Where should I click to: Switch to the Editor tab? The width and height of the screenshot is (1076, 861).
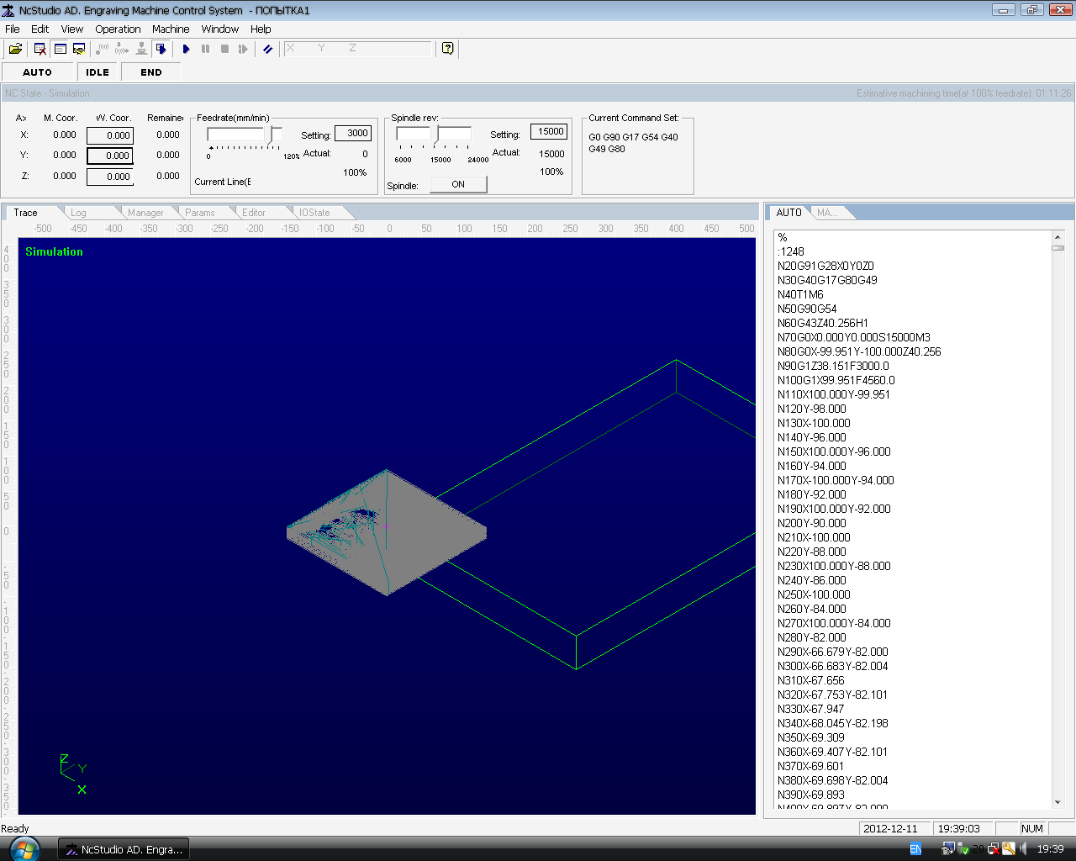tap(253, 213)
